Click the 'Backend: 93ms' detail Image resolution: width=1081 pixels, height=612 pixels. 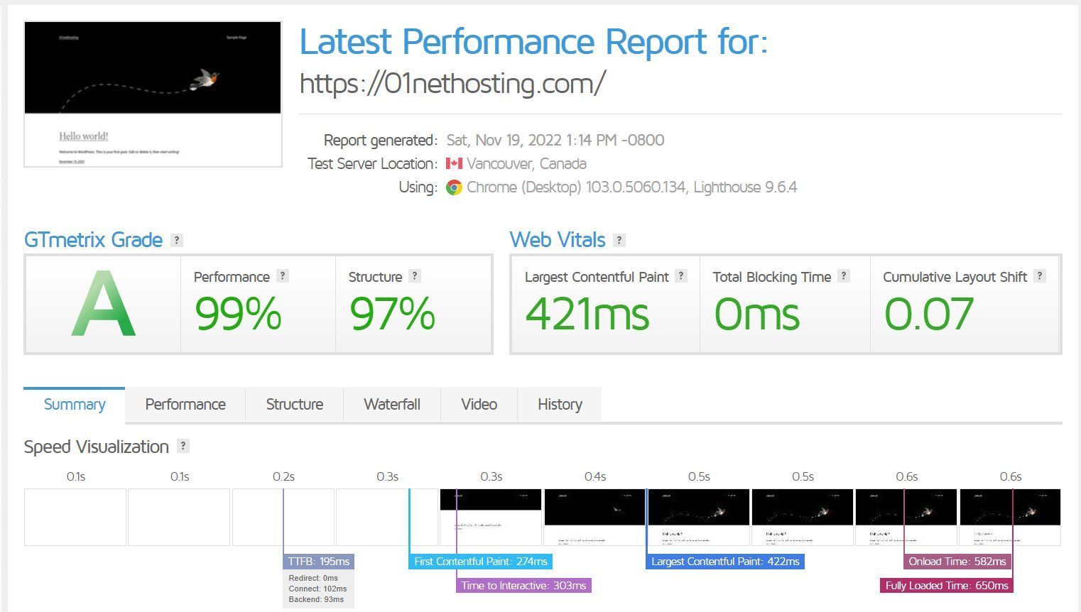point(316,599)
